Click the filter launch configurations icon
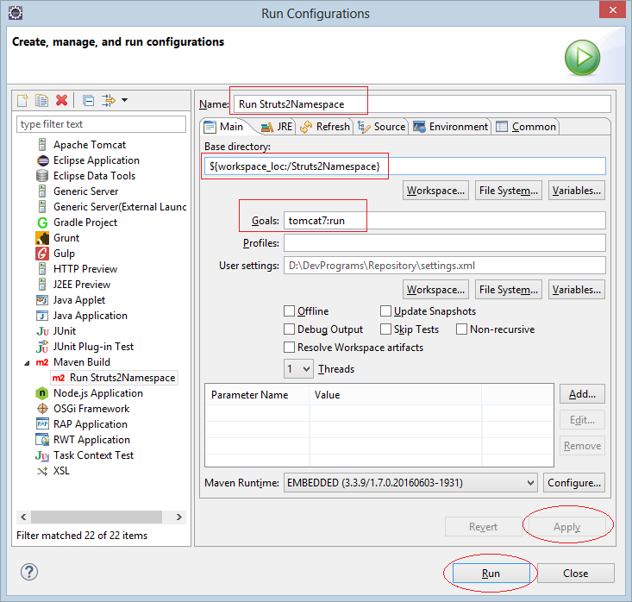 pos(108,100)
